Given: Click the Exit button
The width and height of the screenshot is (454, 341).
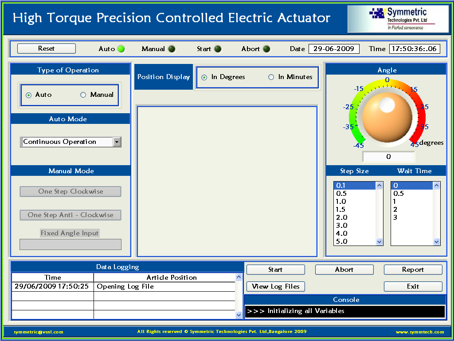Looking at the screenshot, I should (413, 286).
